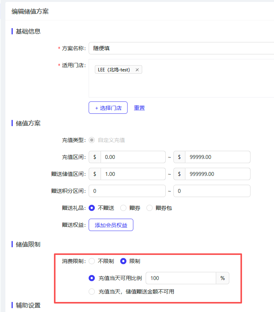The width and height of the screenshot is (274, 312).
Task: Select 不赠送 for gift option
Action: (92, 208)
